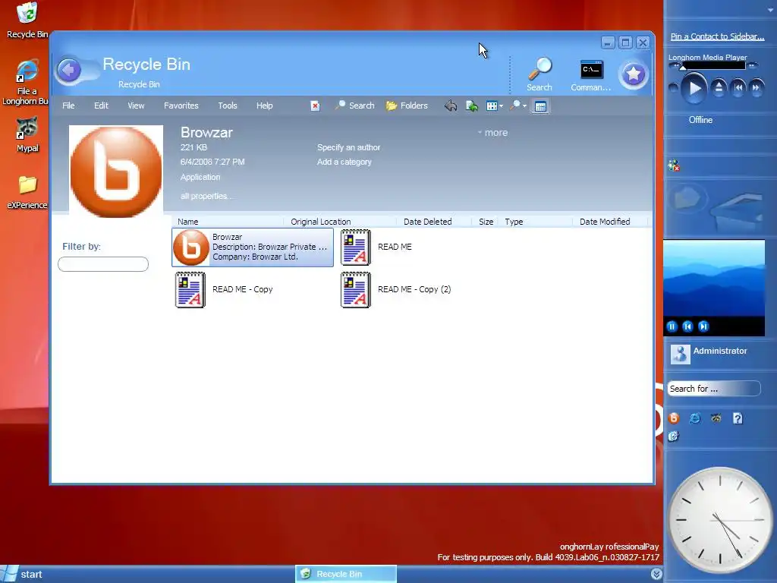Open the Help menu
The width and height of the screenshot is (777, 583).
[x=265, y=106]
